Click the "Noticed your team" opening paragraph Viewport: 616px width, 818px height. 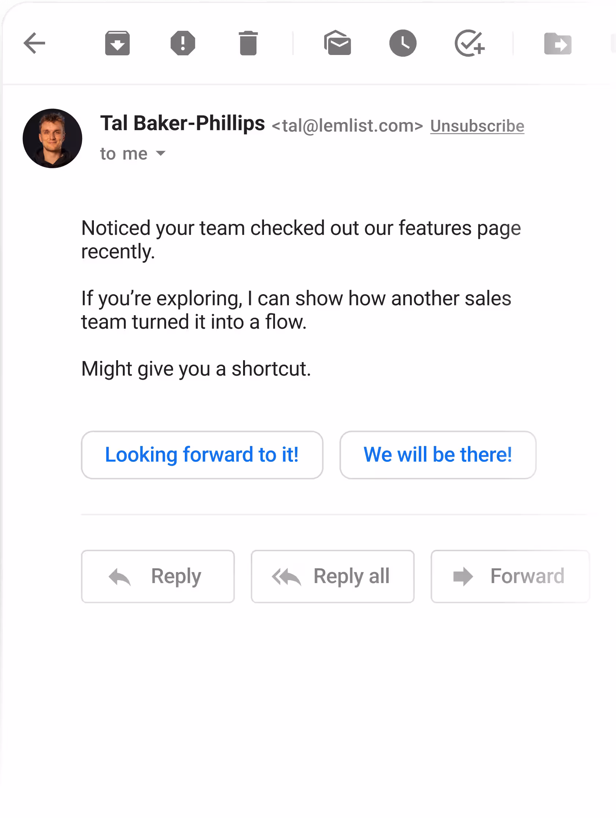tap(300, 239)
